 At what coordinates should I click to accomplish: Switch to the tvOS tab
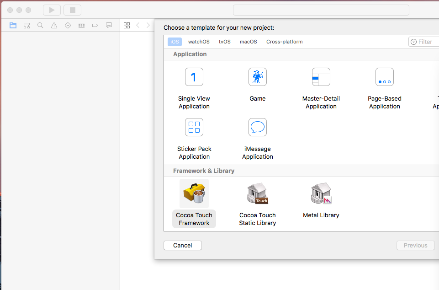(x=225, y=42)
